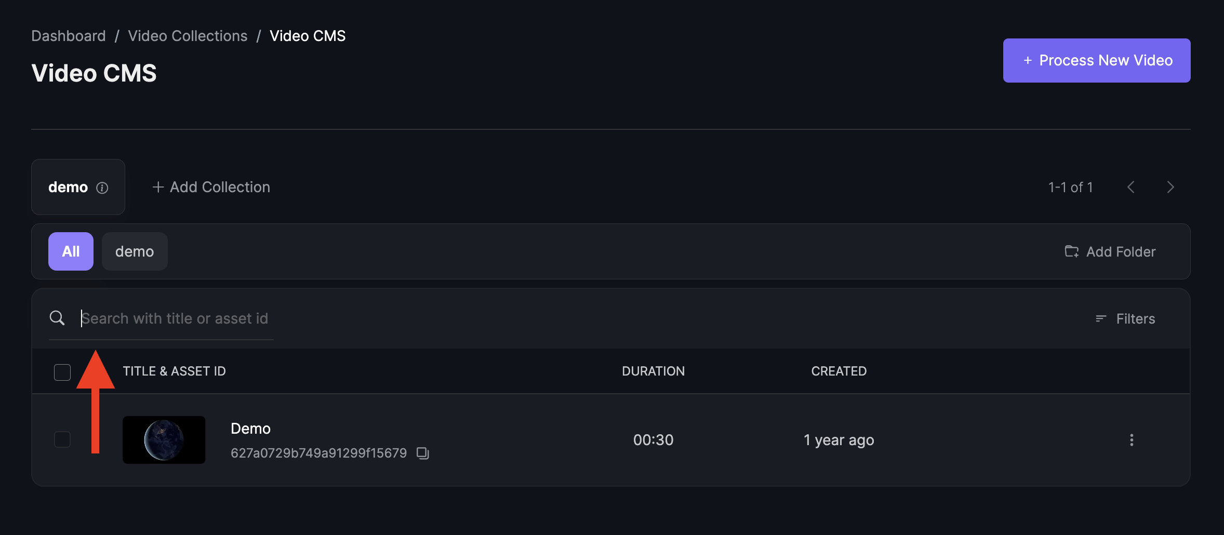Go to next page with right chevron
The width and height of the screenshot is (1224, 535).
1170,187
